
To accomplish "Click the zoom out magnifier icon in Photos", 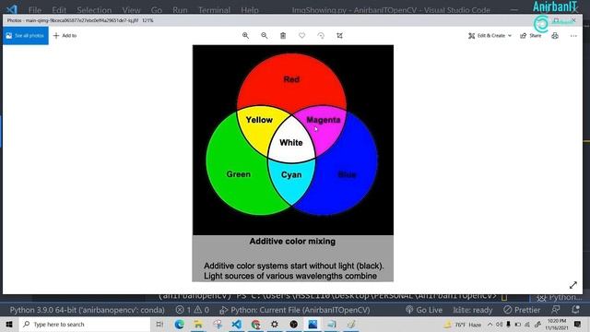I will coord(265,35).
